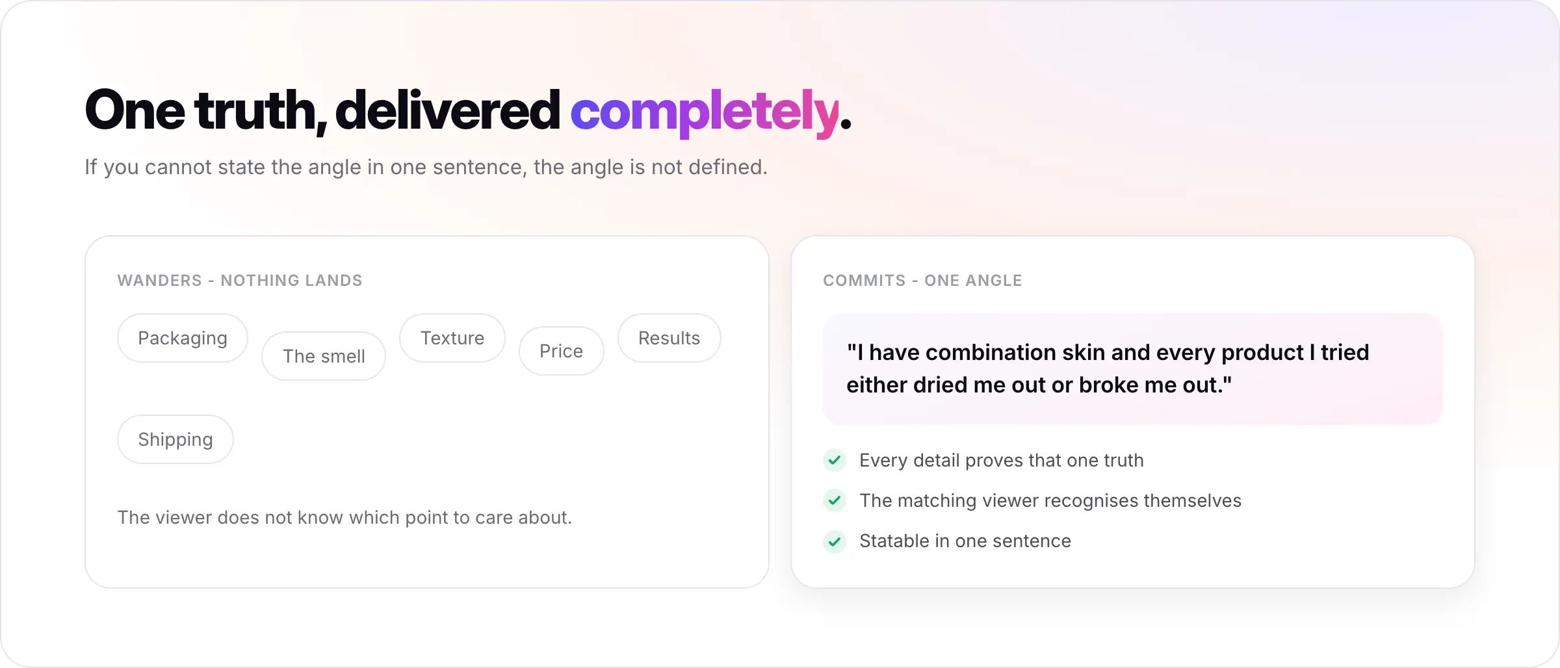Click The matching viewer recognises themselves text
This screenshot has width=1560, height=668.
coord(1050,500)
